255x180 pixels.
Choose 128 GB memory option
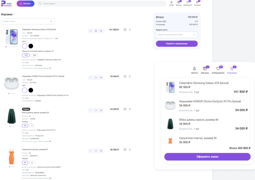tap(26, 55)
